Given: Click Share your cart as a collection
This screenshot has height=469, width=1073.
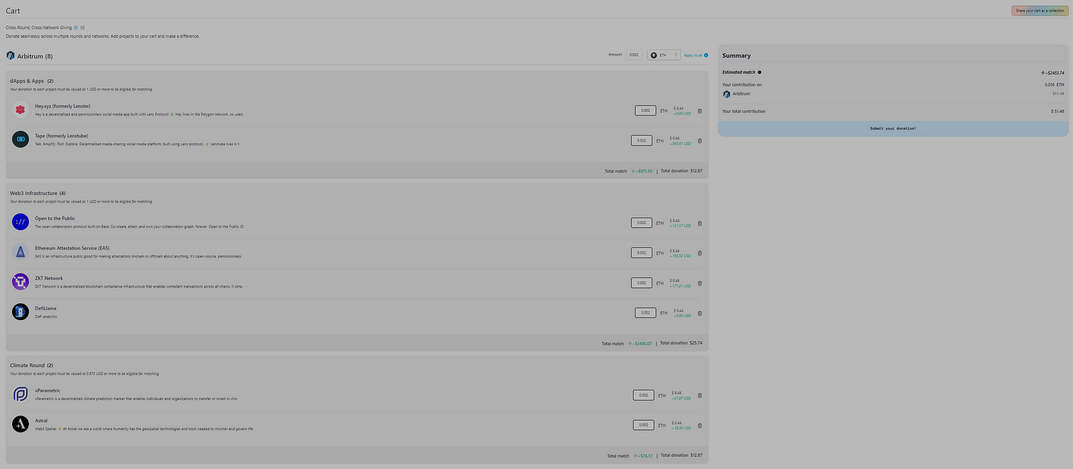Looking at the screenshot, I should [1039, 11].
